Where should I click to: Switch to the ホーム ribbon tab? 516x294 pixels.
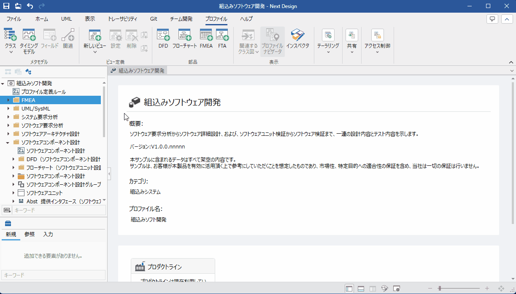pos(42,19)
